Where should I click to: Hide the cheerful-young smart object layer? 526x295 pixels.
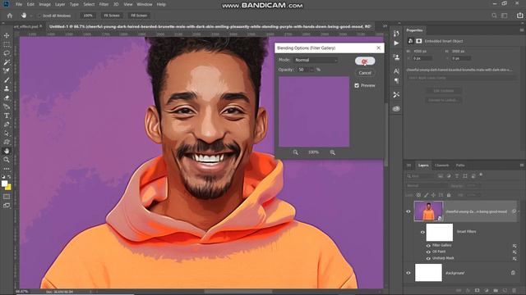[408, 211]
